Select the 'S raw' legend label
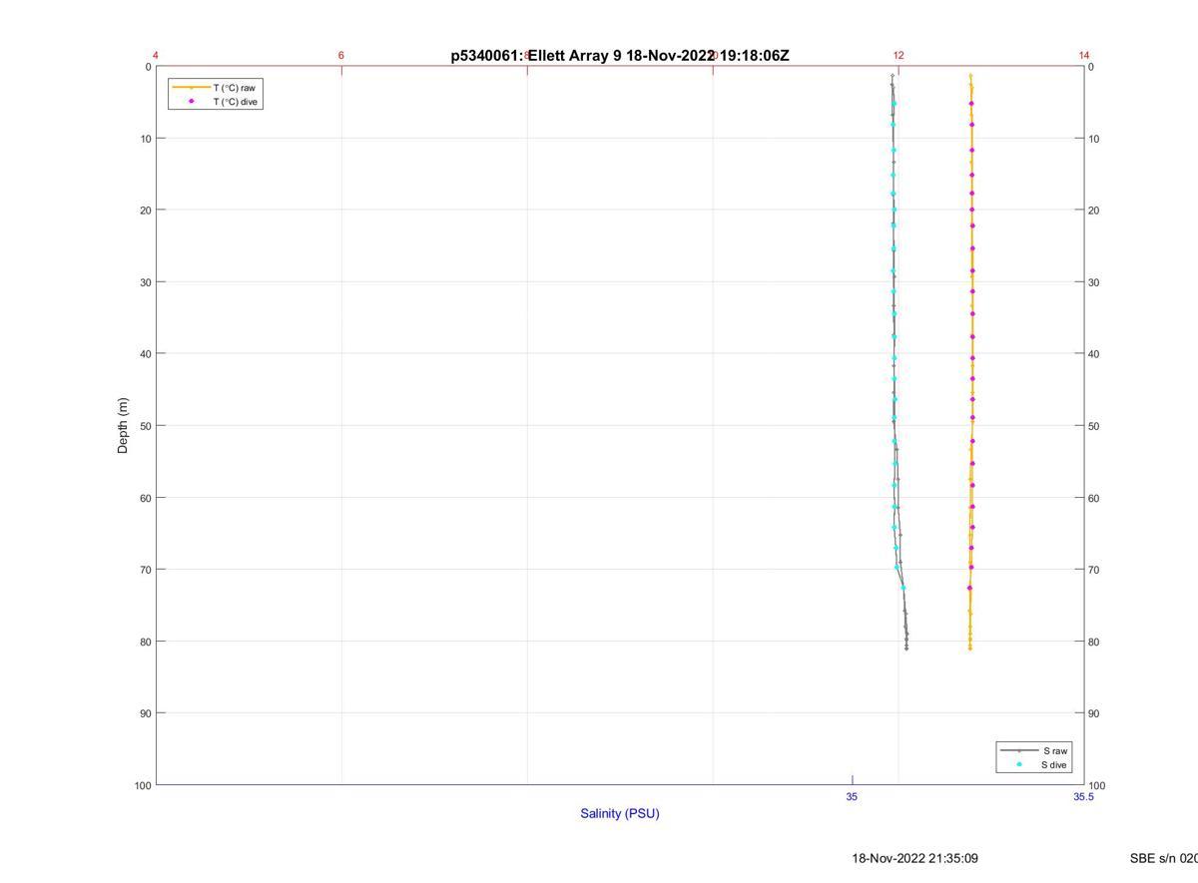 [x=1055, y=750]
